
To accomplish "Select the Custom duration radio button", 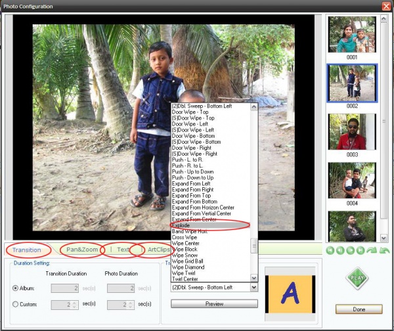I will click(x=15, y=304).
